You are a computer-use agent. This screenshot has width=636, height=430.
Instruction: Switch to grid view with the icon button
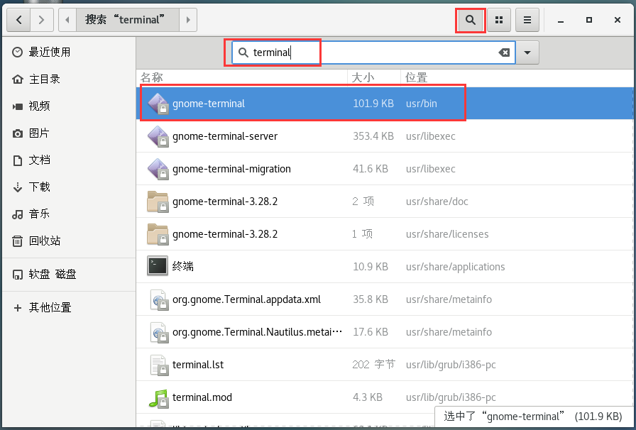[x=499, y=20]
